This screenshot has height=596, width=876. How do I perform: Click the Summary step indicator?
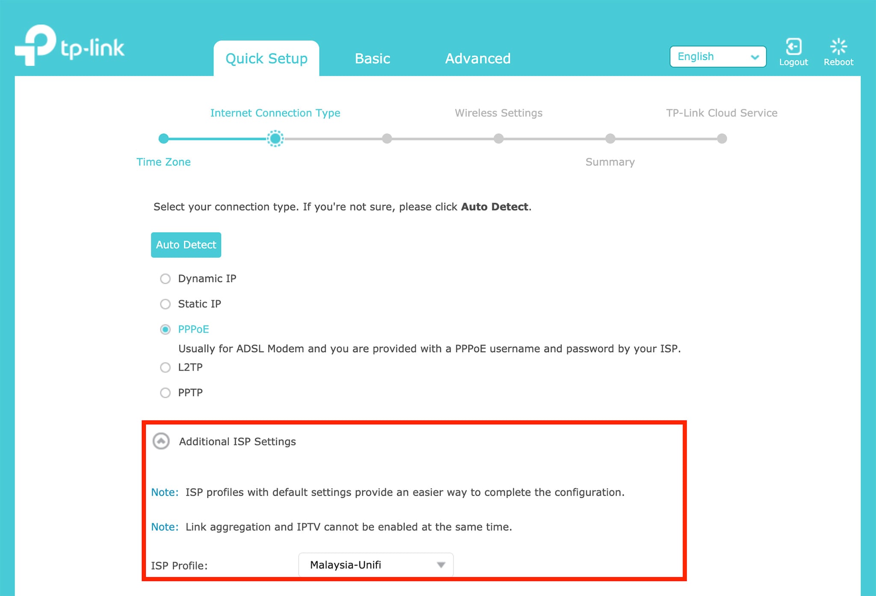(x=610, y=138)
